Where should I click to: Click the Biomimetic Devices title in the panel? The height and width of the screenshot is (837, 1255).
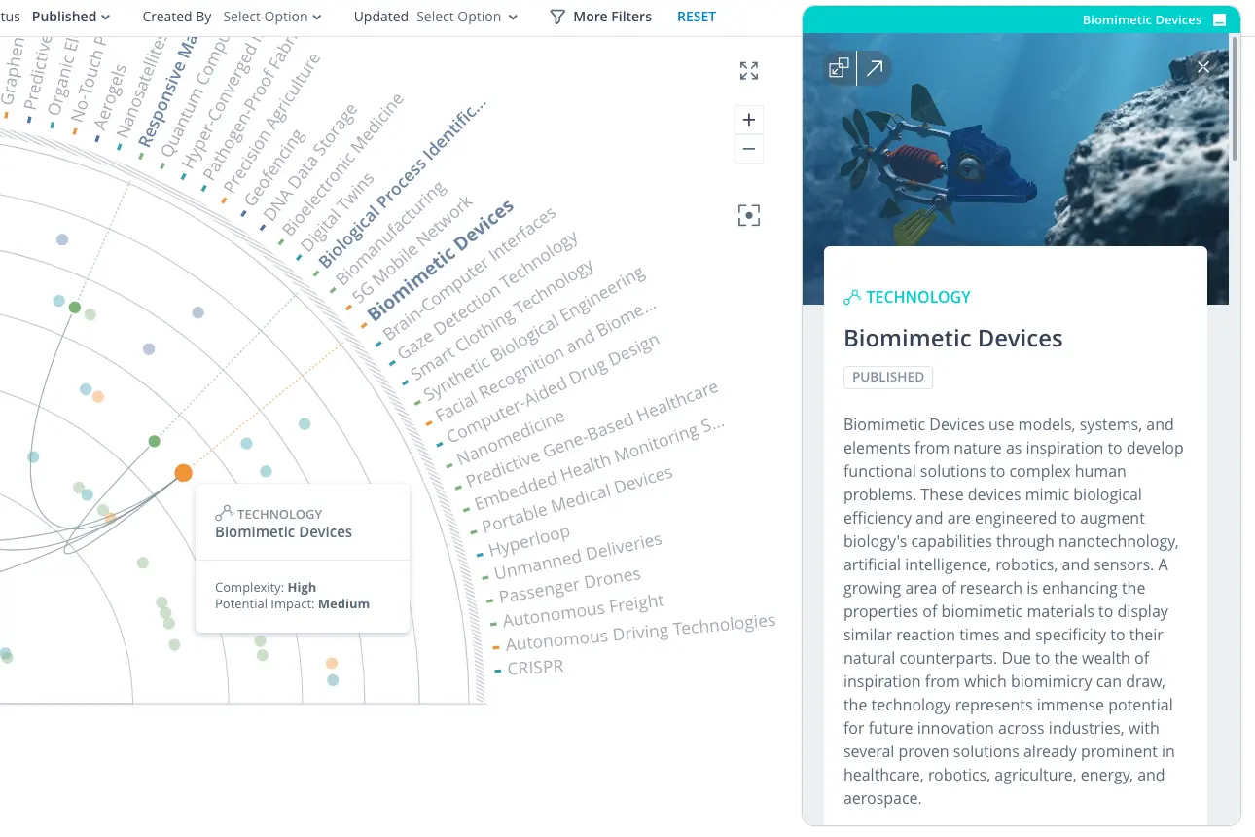(952, 339)
